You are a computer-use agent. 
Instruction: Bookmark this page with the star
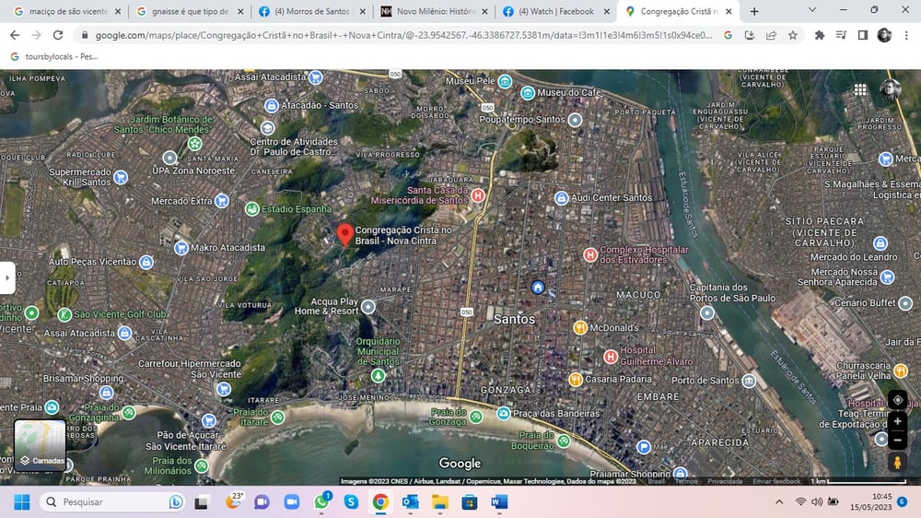point(793,35)
